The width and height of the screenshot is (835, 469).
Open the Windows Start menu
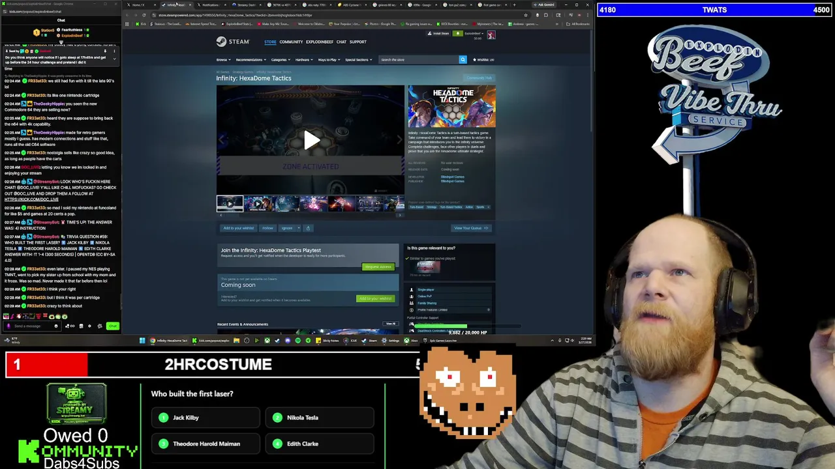pos(142,340)
